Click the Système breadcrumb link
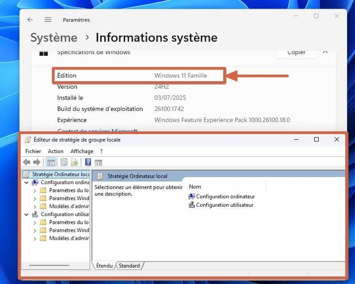355x284 pixels. tap(54, 38)
